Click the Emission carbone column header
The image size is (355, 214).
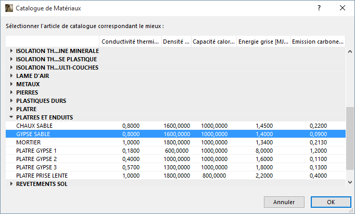(317, 42)
